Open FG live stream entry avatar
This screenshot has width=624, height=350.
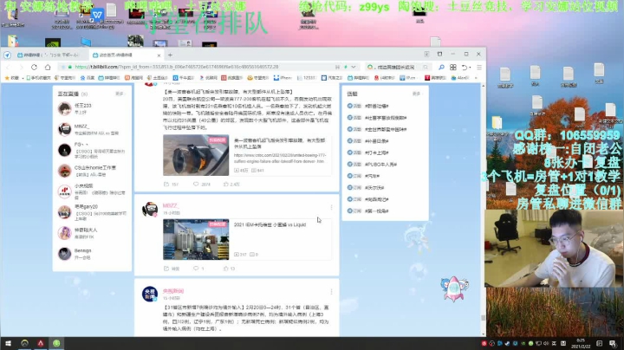(x=64, y=151)
